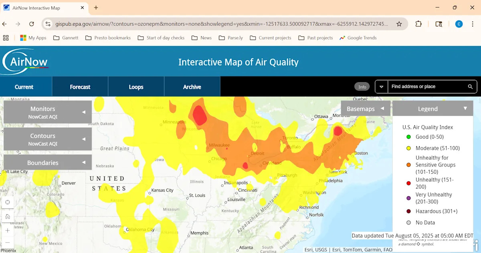Toggle the Info pill button
Viewport: 481px width, 253px height.
click(362, 87)
